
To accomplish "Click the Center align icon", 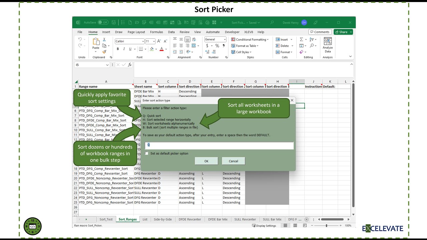I will (x=181, y=46).
